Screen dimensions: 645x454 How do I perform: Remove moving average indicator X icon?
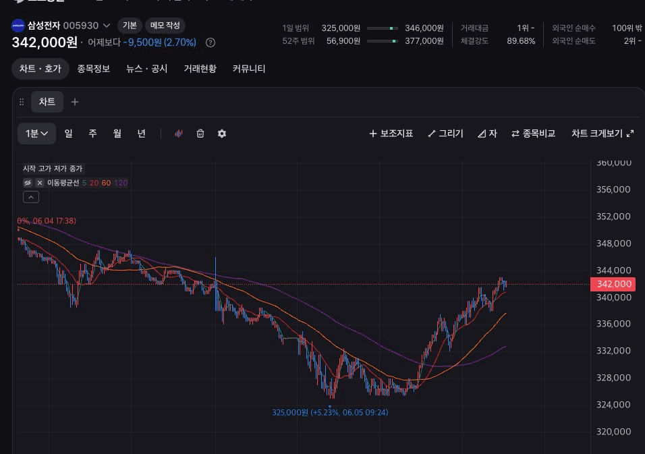pyautogui.click(x=40, y=183)
